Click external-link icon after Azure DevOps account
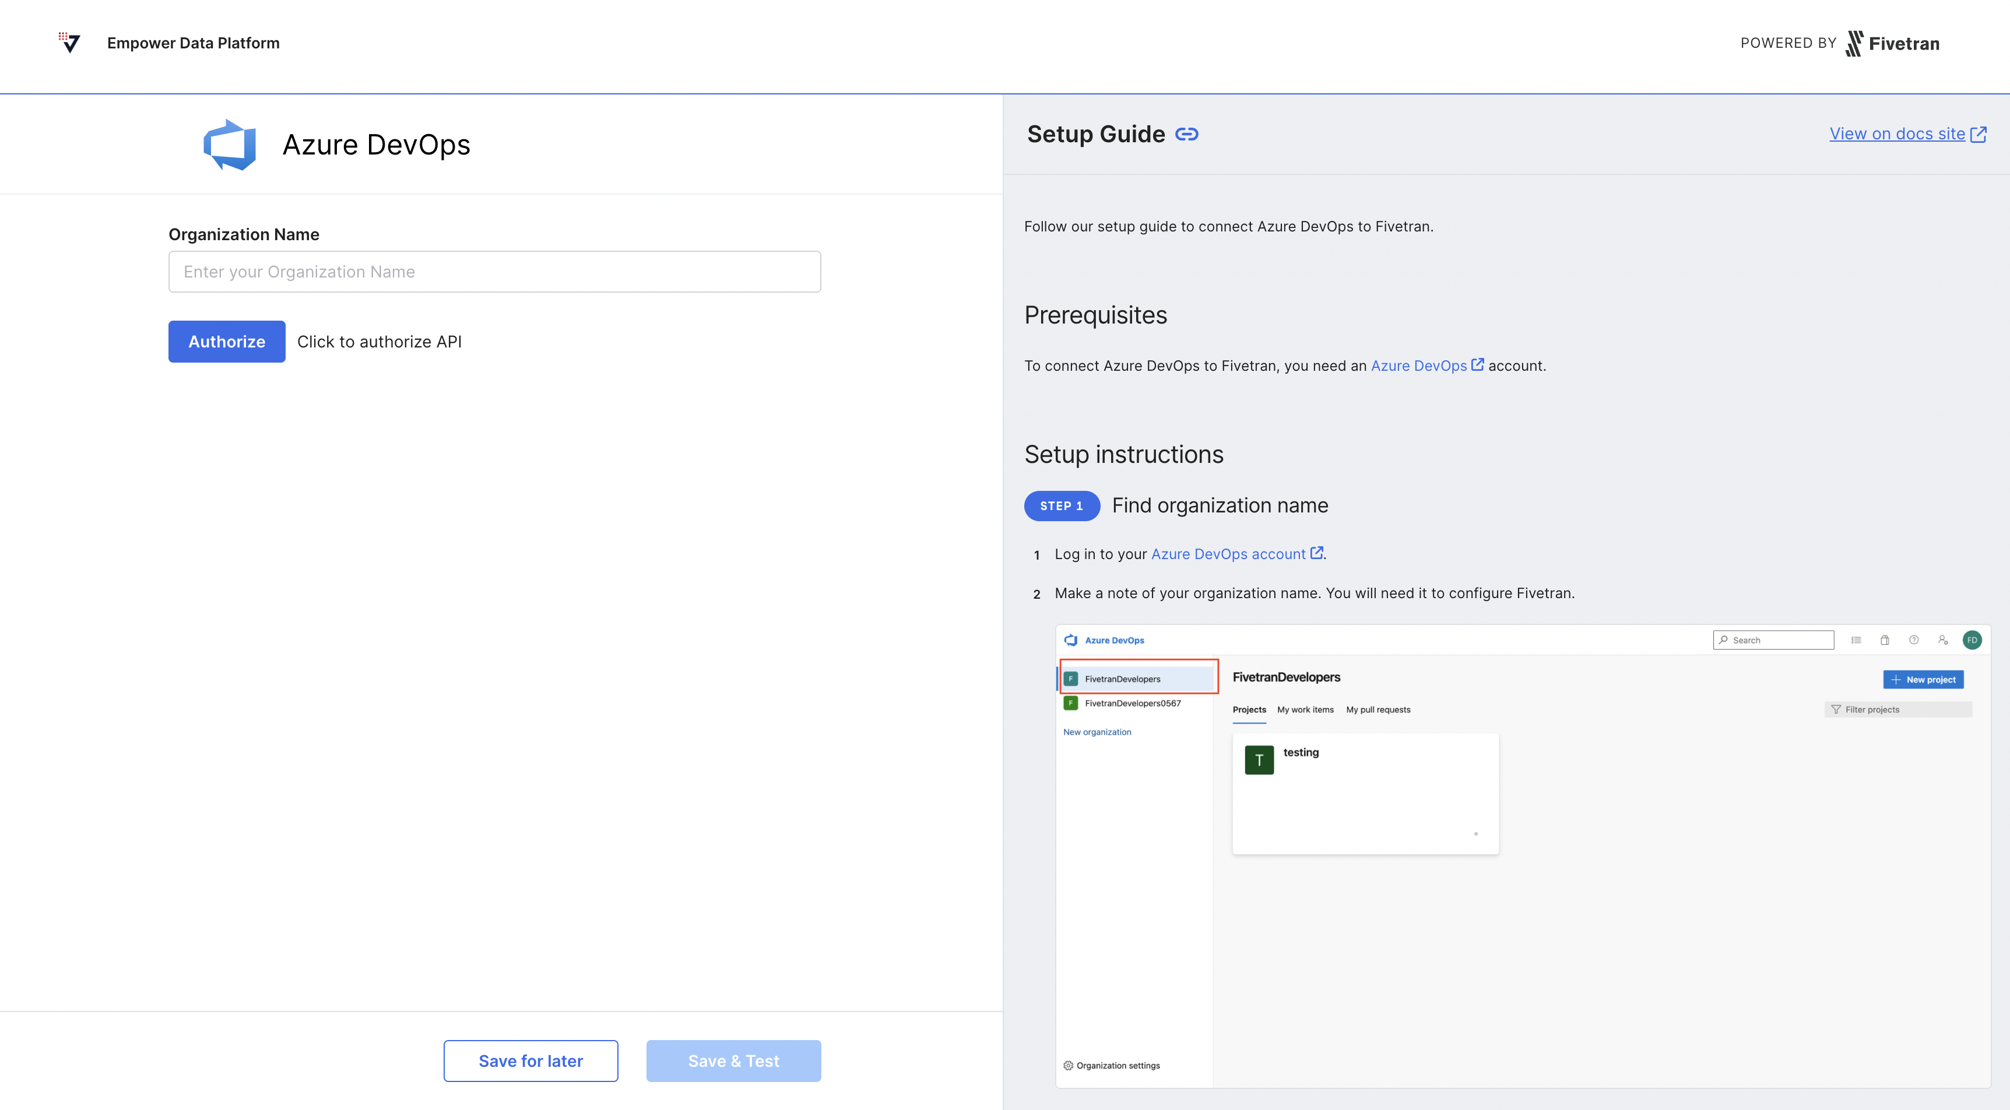This screenshot has height=1110, width=2010. click(1316, 553)
